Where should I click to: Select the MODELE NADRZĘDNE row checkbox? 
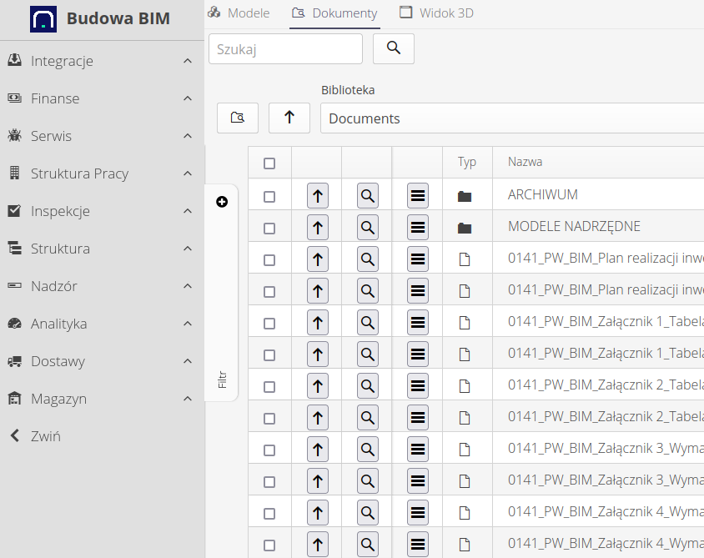pos(269,229)
